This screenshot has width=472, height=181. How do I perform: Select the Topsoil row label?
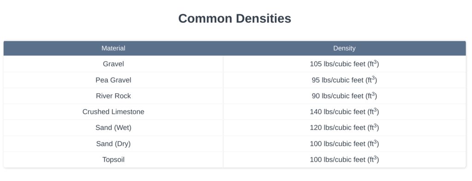click(x=113, y=160)
